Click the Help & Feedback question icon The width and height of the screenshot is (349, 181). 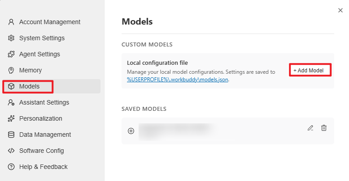[x=11, y=167]
